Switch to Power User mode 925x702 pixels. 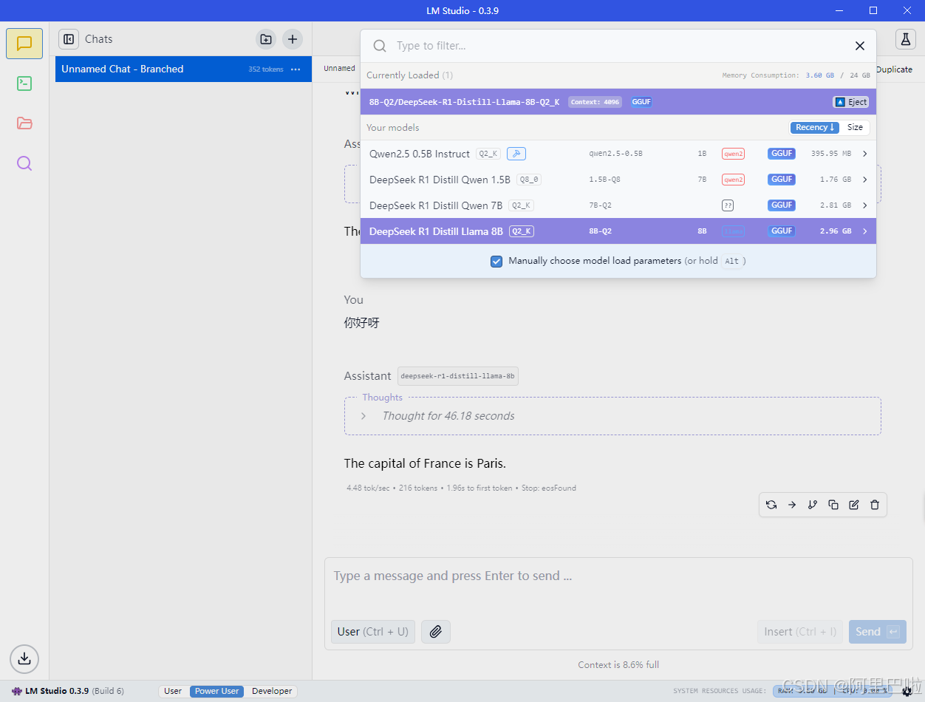pos(216,692)
